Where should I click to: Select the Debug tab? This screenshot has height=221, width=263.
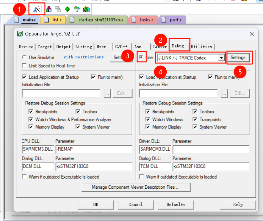pos(178,46)
